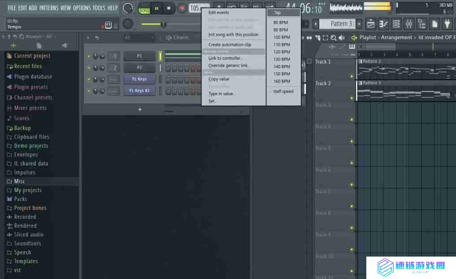Click the P1 channel button
This screenshot has height=279, width=456.
click(x=139, y=56)
